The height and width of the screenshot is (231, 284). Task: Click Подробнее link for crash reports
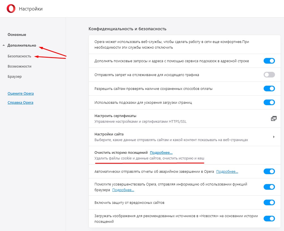pos(227,171)
